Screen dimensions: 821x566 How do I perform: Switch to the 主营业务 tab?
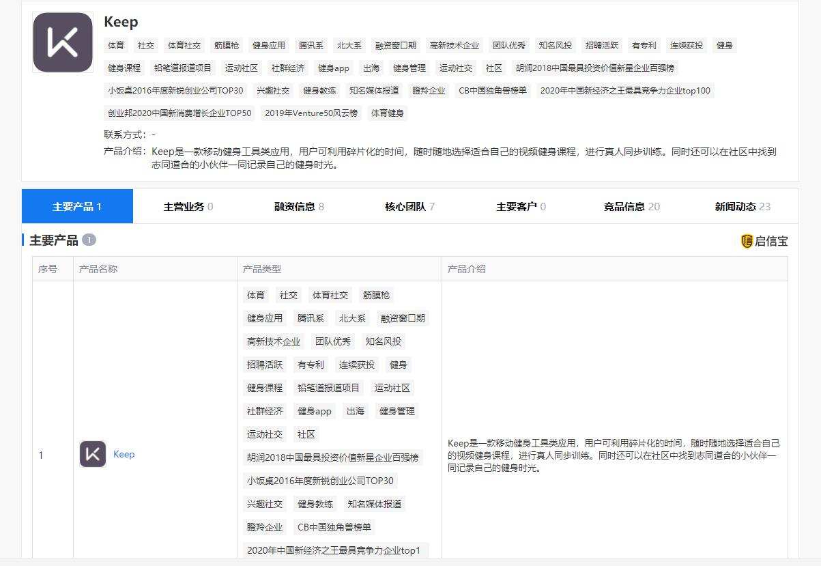188,206
